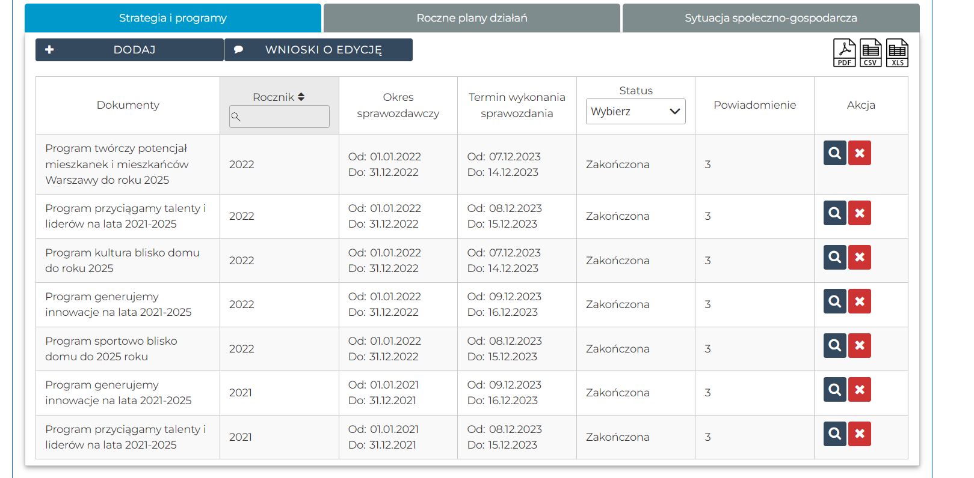
Task: Export the table as XLS
Action: coord(897,53)
